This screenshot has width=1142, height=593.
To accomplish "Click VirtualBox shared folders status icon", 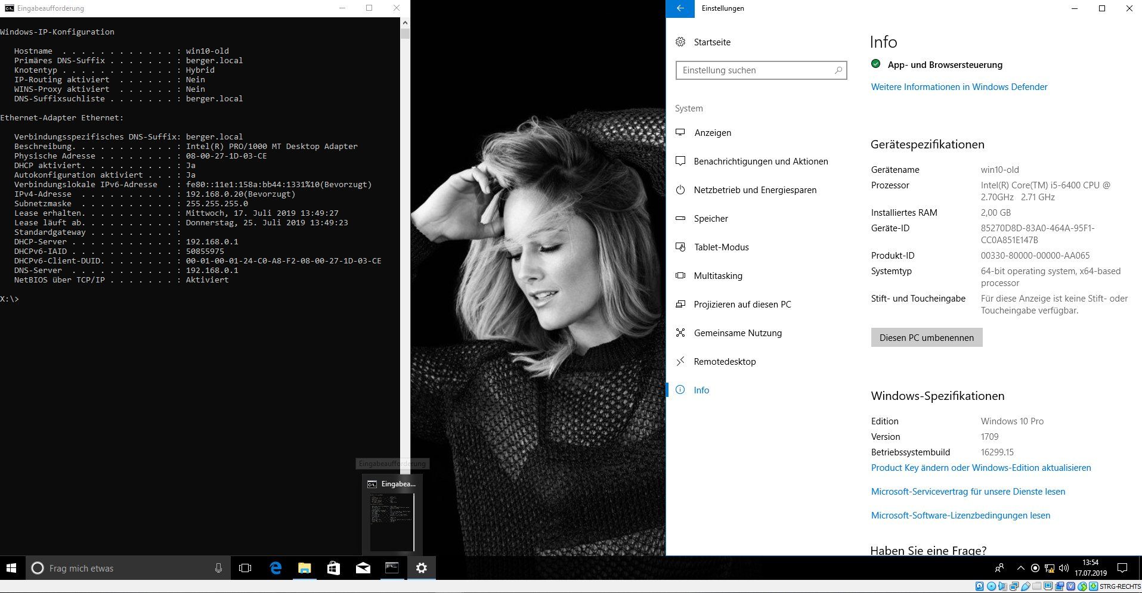I will click(x=1036, y=586).
